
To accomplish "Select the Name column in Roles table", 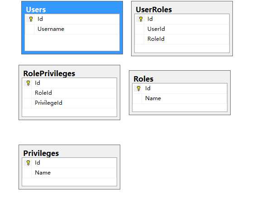I will (x=180, y=98).
